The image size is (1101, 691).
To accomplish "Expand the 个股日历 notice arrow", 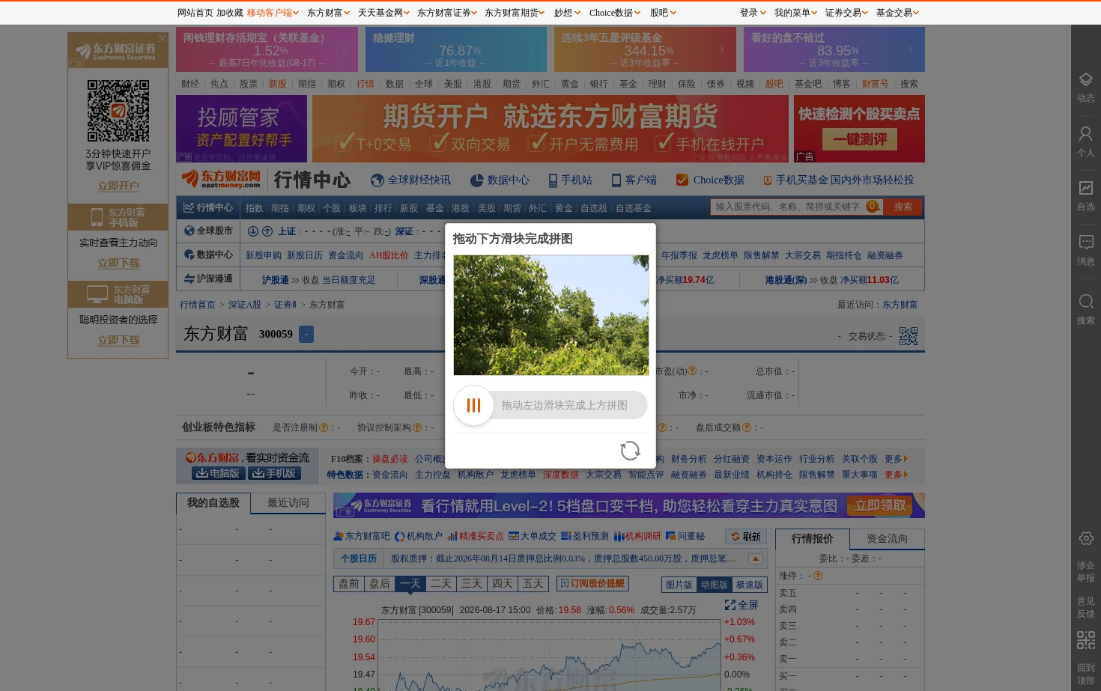I will [x=756, y=558].
